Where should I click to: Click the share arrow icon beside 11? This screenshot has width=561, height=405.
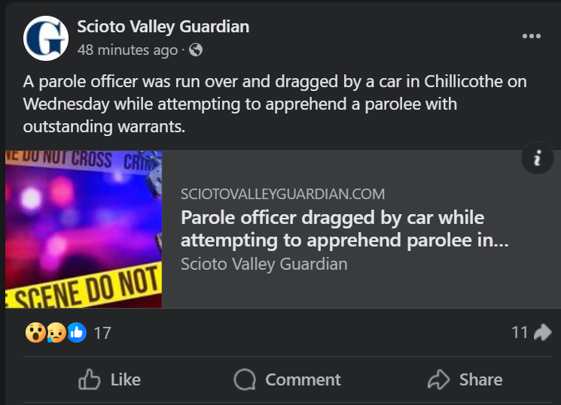point(542,331)
